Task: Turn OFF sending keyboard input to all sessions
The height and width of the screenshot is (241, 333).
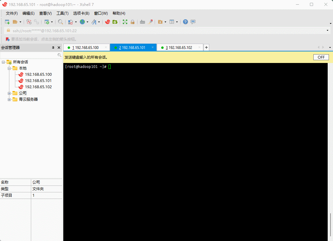Action: pyautogui.click(x=321, y=57)
